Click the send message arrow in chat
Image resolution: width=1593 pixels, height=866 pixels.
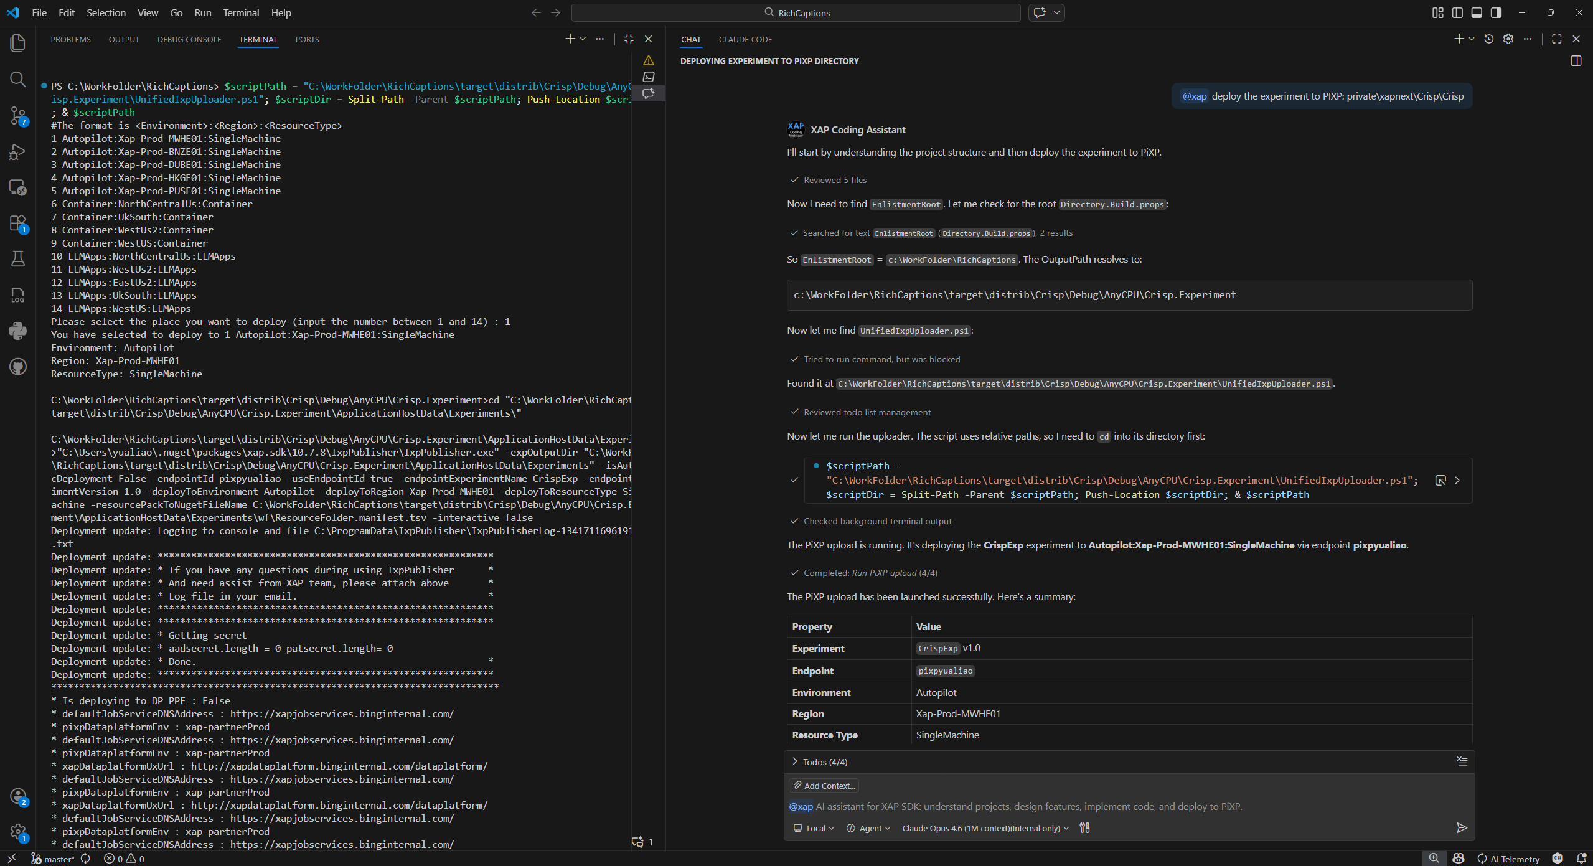(x=1462, y=827)
